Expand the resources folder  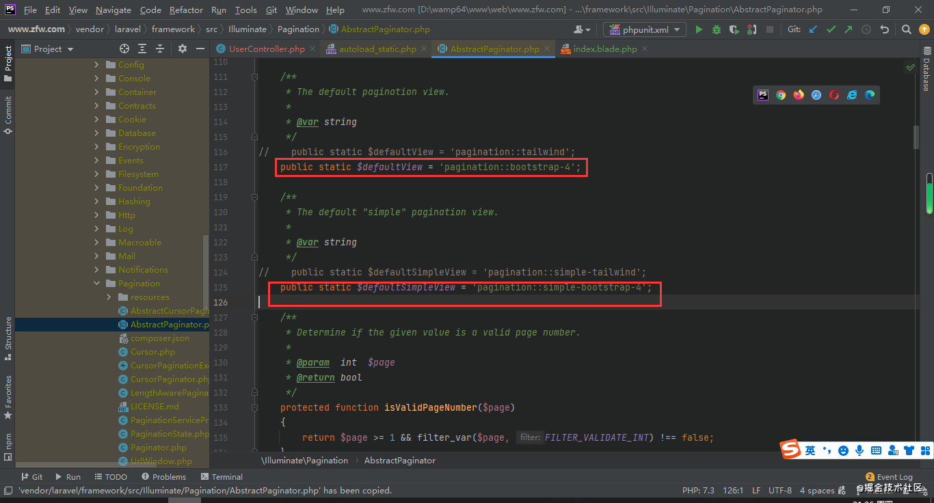109,297
